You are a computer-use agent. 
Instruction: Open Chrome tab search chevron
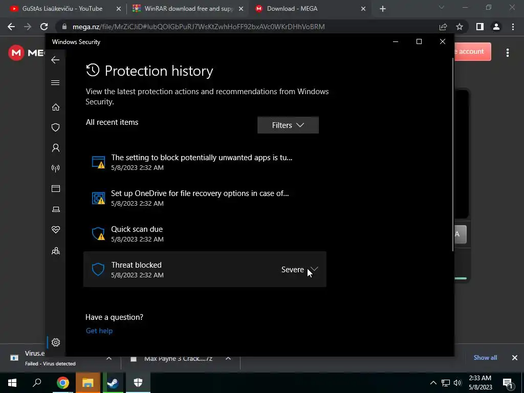point(442,7)
